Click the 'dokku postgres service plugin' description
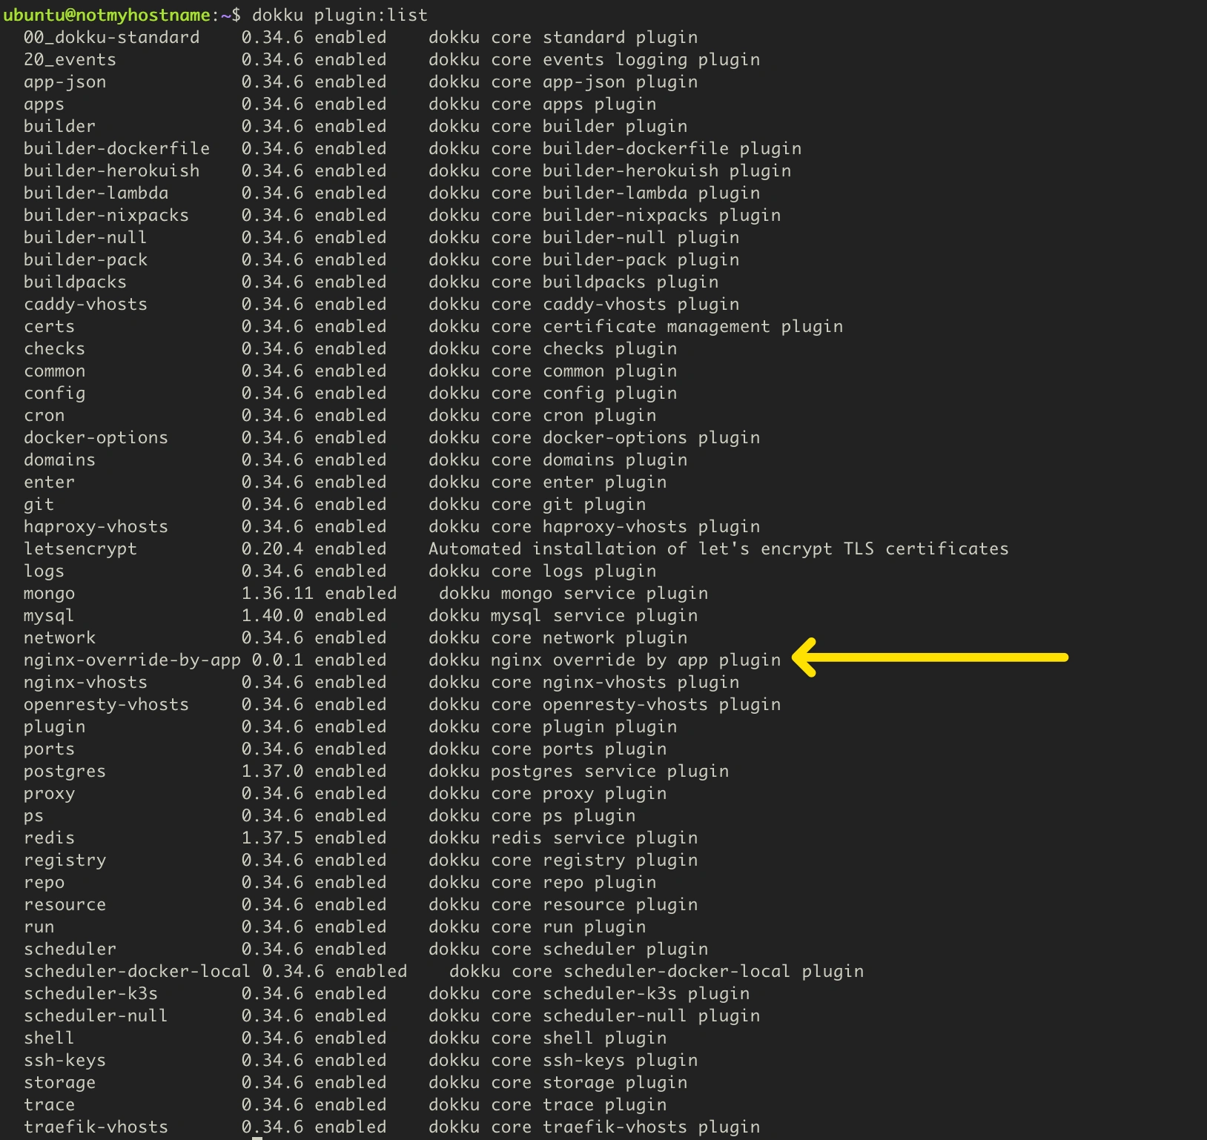The height and width of the screenshot is (1140, 1207). [x=578, y=771]
